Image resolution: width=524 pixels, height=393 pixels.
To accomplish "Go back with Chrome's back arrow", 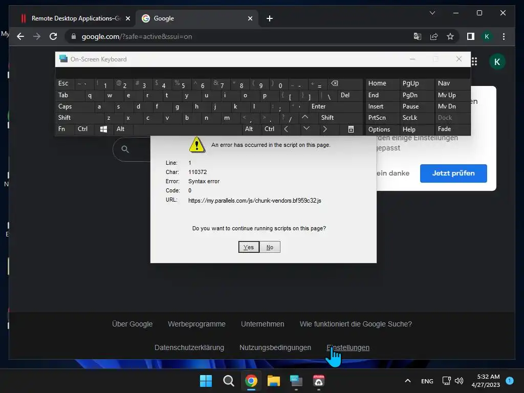I will point(20,36).
